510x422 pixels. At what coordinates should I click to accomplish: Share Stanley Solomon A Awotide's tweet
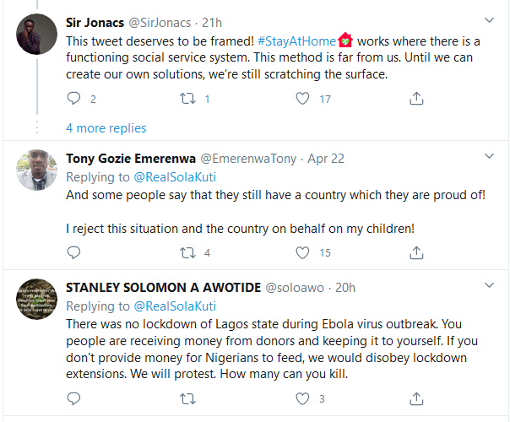(x=415, y=398)
